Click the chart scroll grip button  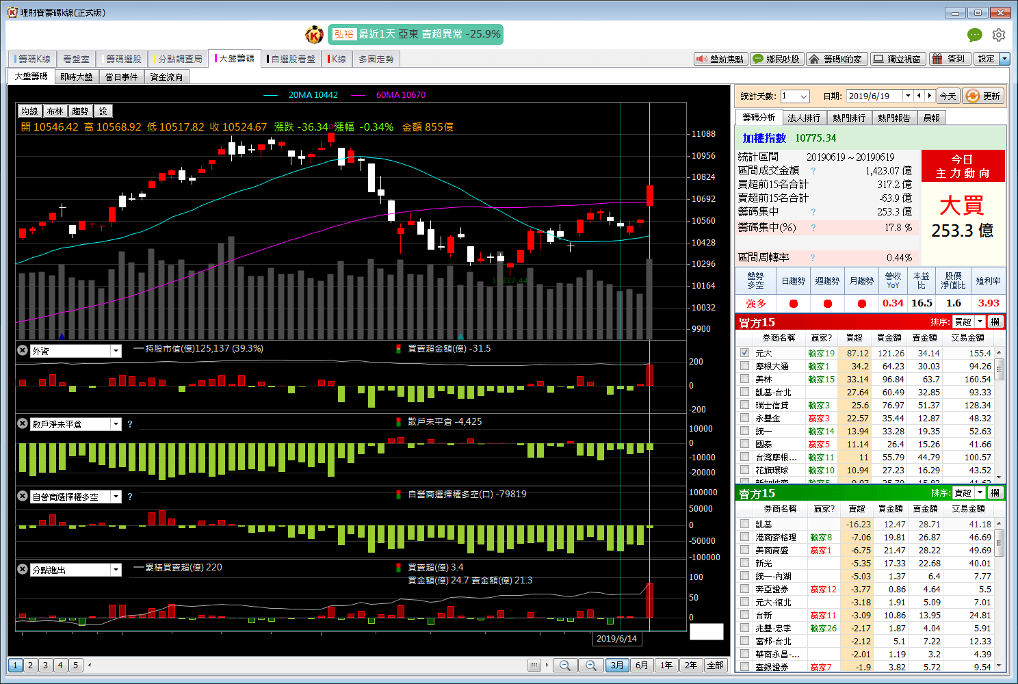(534, 665)
